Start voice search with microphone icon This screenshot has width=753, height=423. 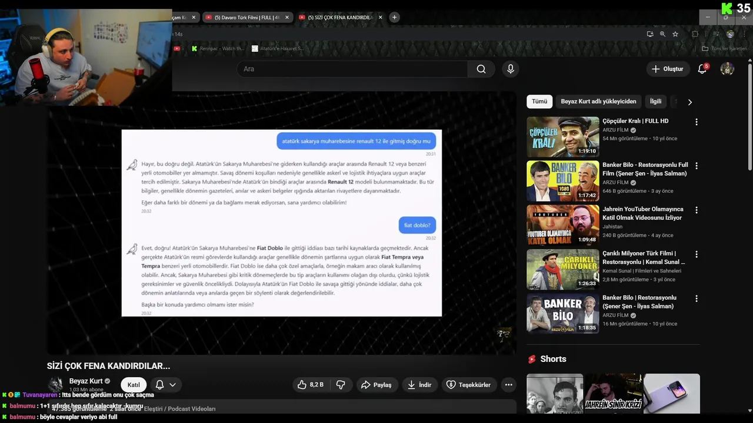tap(511, 69)
